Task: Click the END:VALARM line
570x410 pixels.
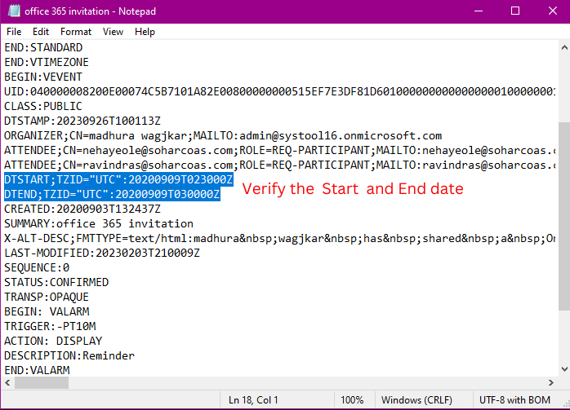Action: click(37, 370)
